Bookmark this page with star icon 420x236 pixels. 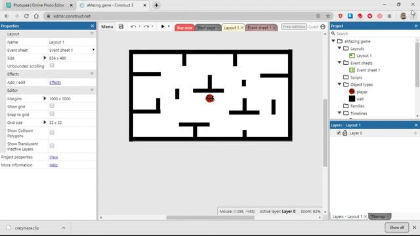(328, 16)
